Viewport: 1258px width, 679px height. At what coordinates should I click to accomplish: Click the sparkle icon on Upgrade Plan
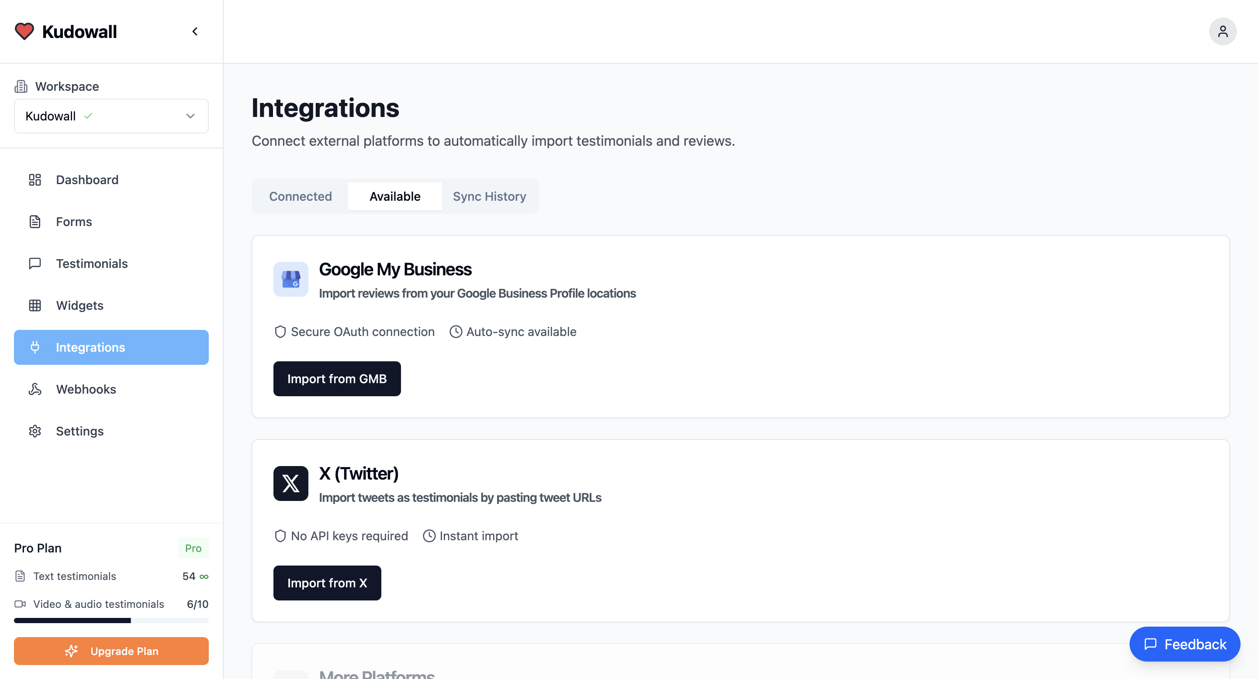pyautogui.click(x=71, y=652)
